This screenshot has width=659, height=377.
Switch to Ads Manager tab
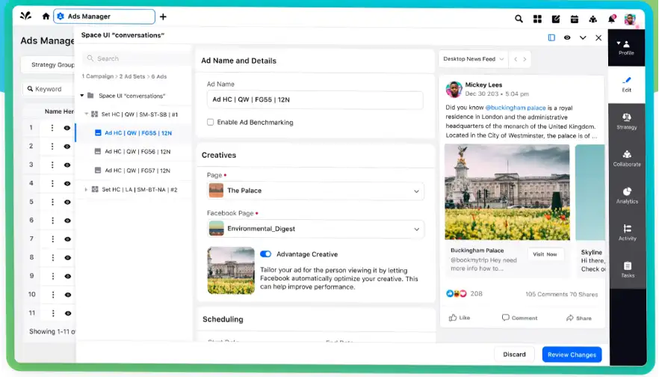coord(105,16)
